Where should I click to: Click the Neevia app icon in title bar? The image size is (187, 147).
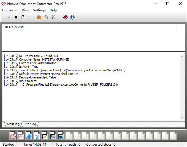click(x=4, y=4)
